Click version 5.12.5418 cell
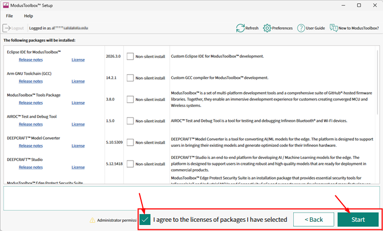Viewport: 383px width, 231px height. point(114,164)
